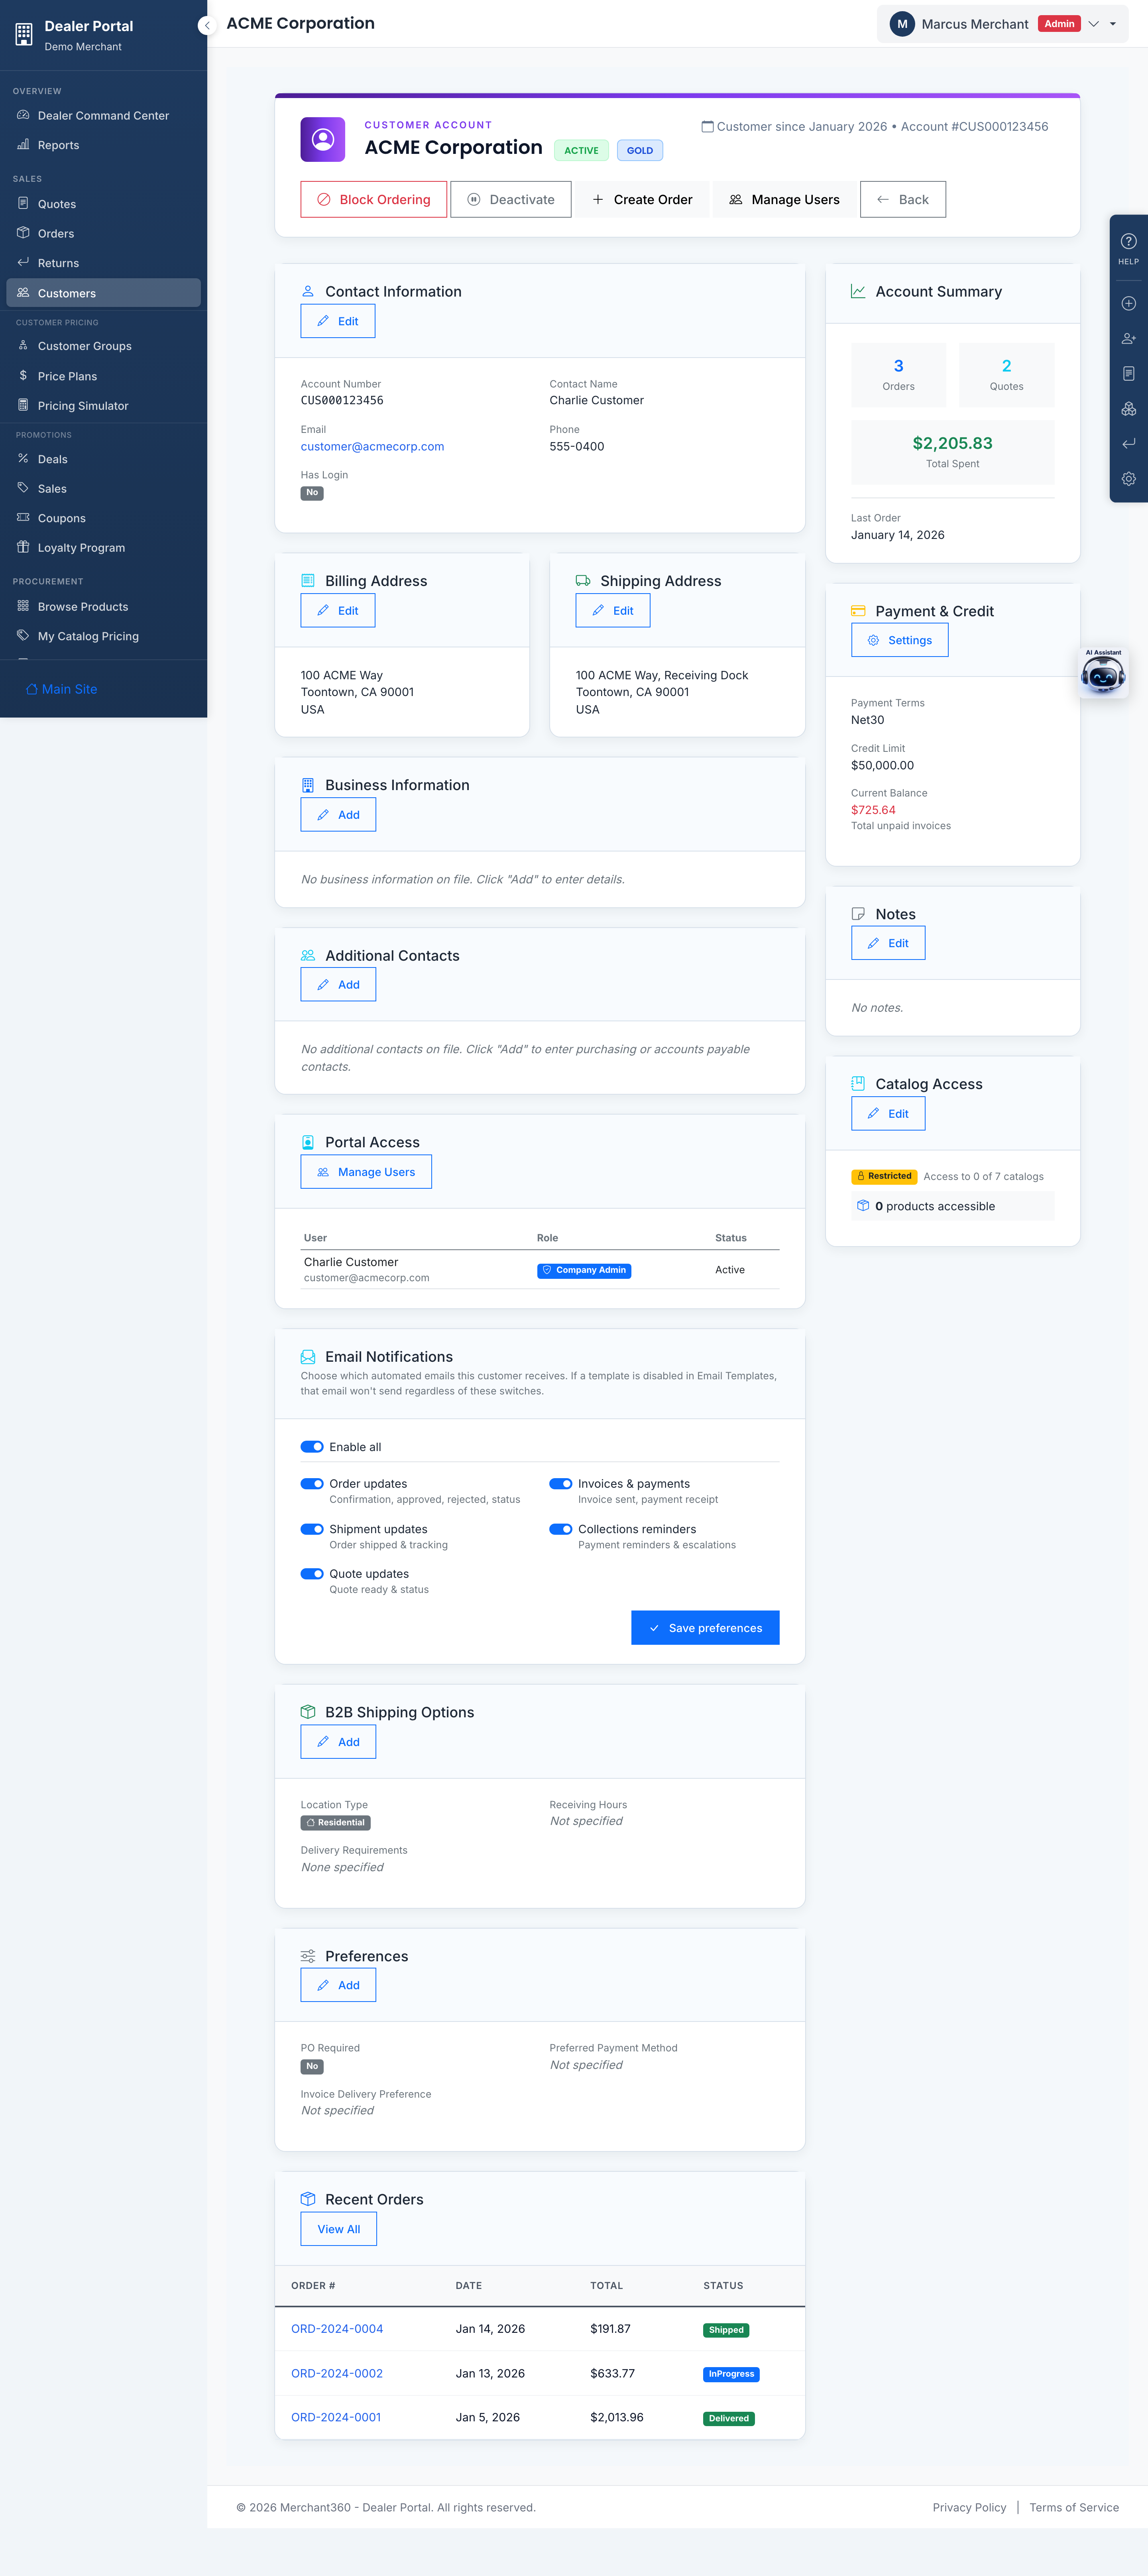Click the Create Order button
The width and height of the screenshot is (1148, 2576).
coord(642,199)
